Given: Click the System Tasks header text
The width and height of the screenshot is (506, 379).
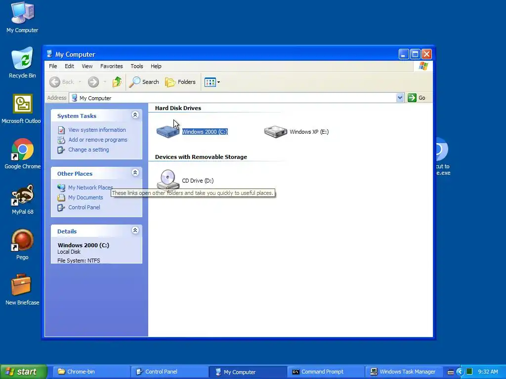Looking at the screenshot, I should [77, 116].
